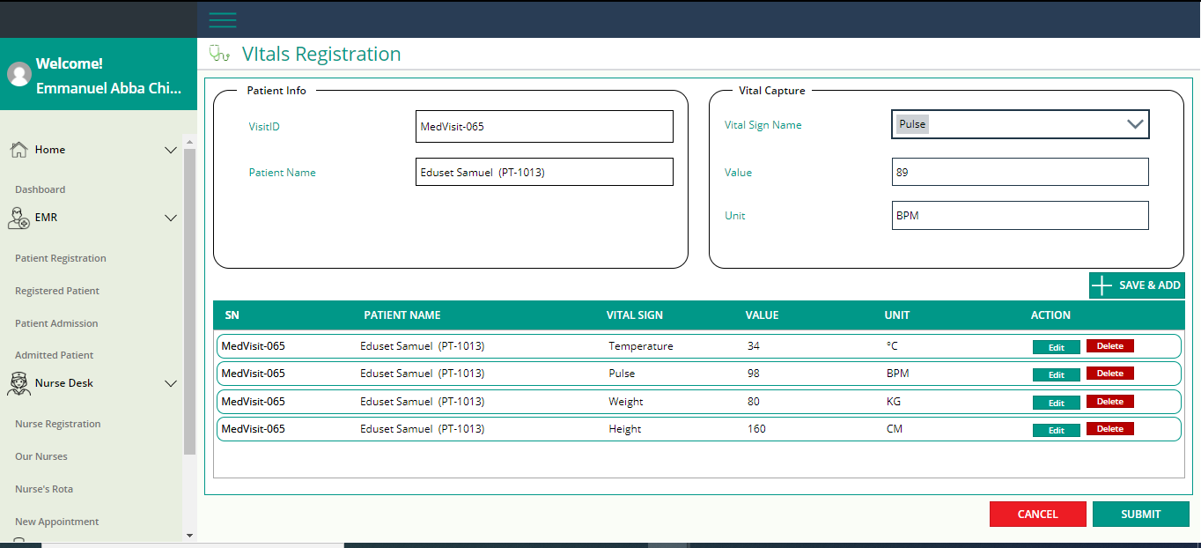The height and width of the screenshot is (548, 1201).
Task: Open Patient Registration in the sidebar
Action: click(61, 258)
